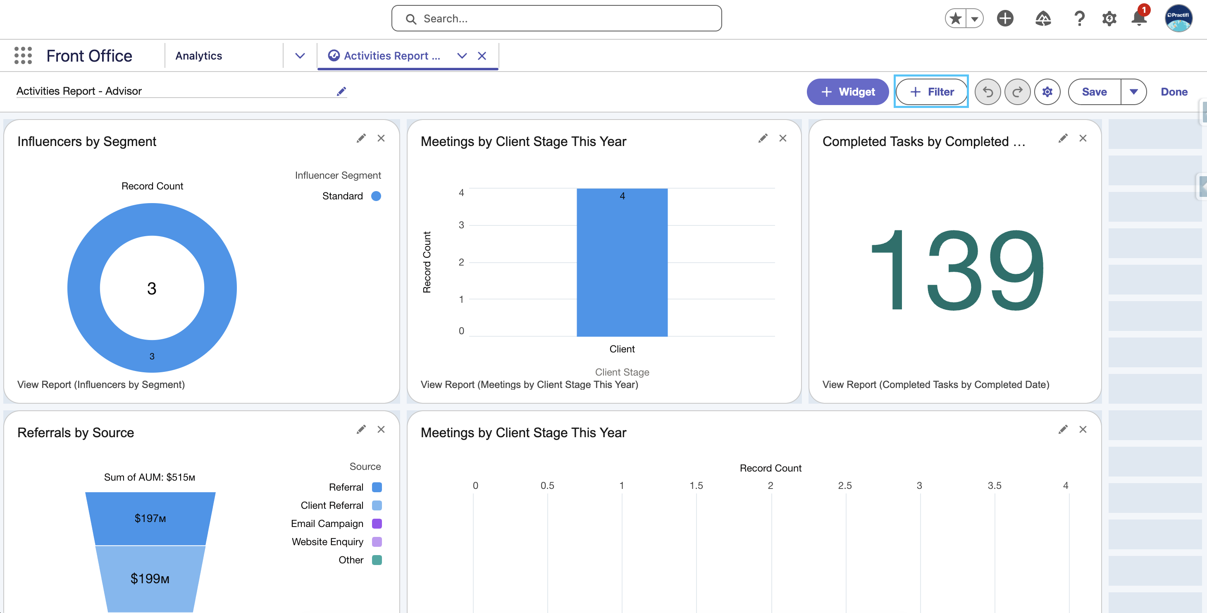The image size is (1207, 613).
Task: Open View Report (Influencers by Segment) link
Action: [101, 385]
